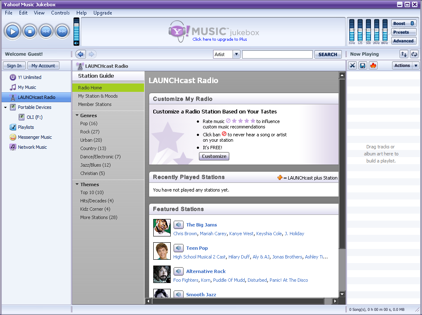Open the Rock (27) genre
Screen dimensions: 422x315
click(90, 132)
